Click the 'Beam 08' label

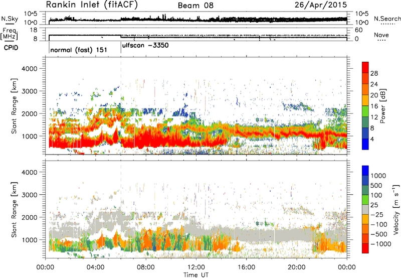[x=195, y=6]
